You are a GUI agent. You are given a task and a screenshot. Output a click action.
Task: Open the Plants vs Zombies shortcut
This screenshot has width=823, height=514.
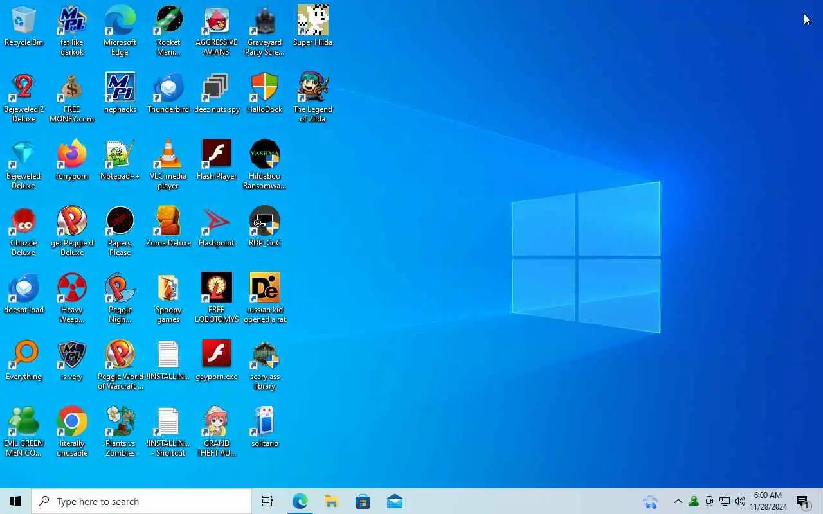tap(120, 432)
